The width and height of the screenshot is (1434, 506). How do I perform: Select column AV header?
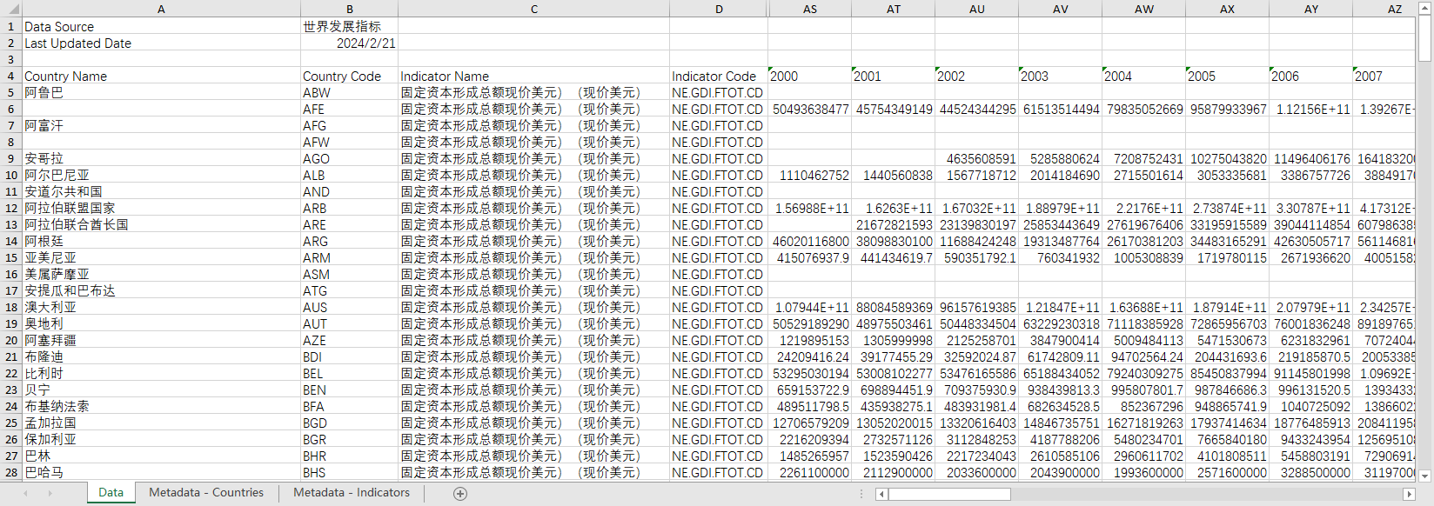tap(1060, 9)
